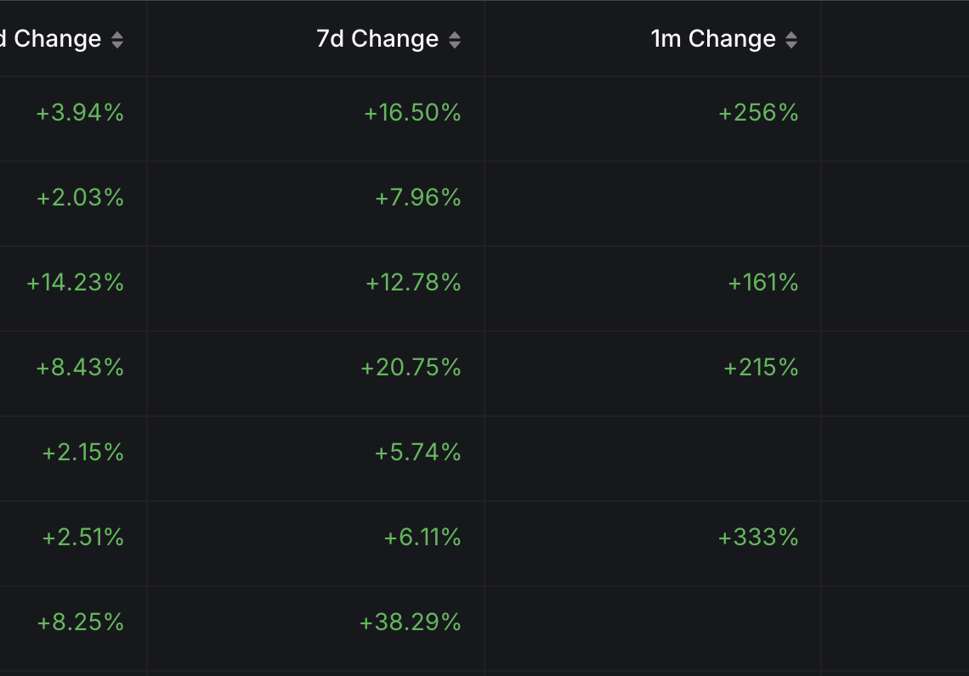
Task: Select the +16.50% 7d change cell
Action: [x=412, y=113]
